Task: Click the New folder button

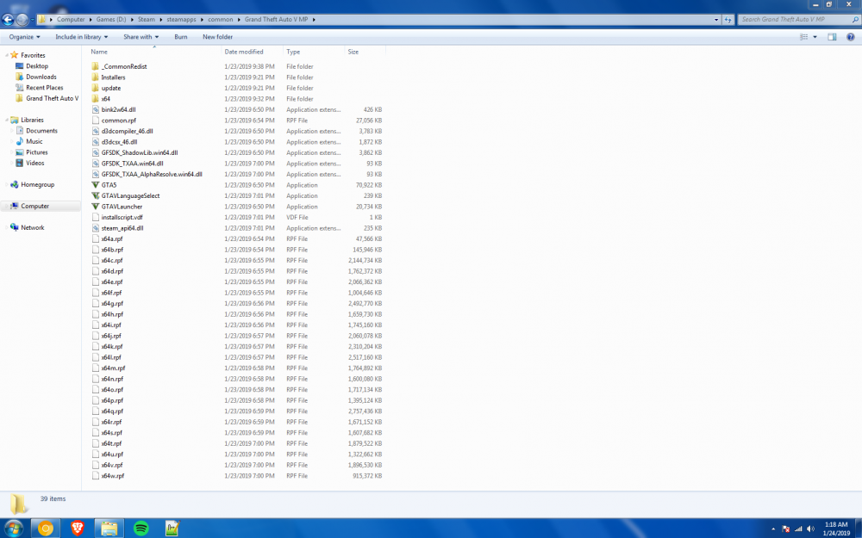Action: [218, 37]
